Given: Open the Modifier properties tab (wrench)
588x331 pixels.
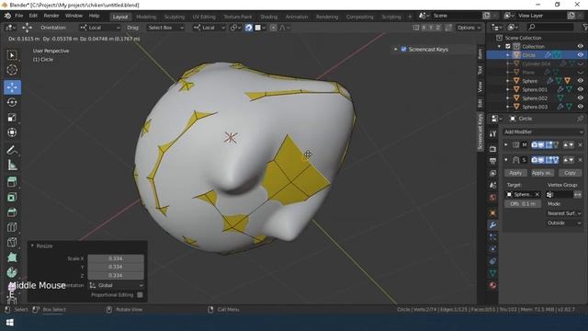Looking at the screenshot, I should (492, 224).
